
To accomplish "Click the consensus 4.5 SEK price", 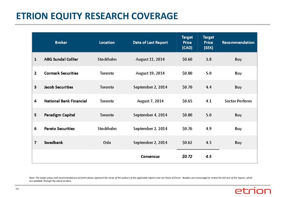I will click(x=209, y=156).
